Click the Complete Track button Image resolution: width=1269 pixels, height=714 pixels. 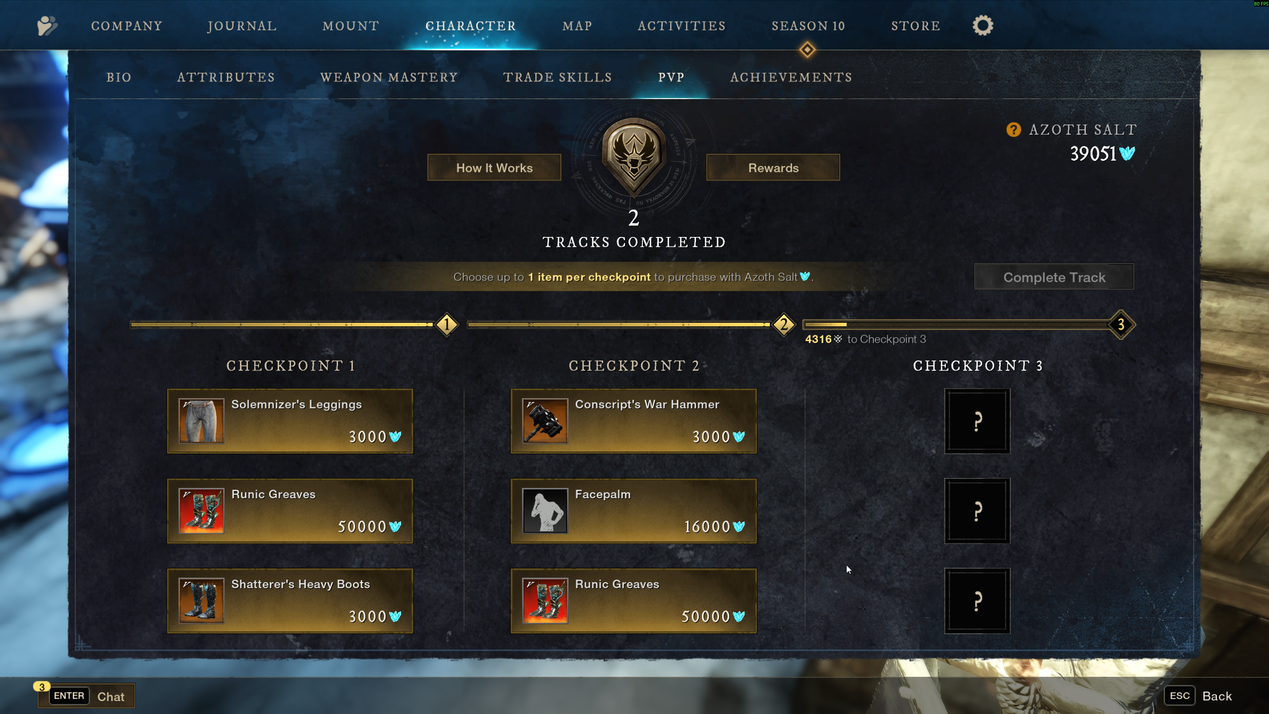pyautogui.click(x=1054, y=277)
